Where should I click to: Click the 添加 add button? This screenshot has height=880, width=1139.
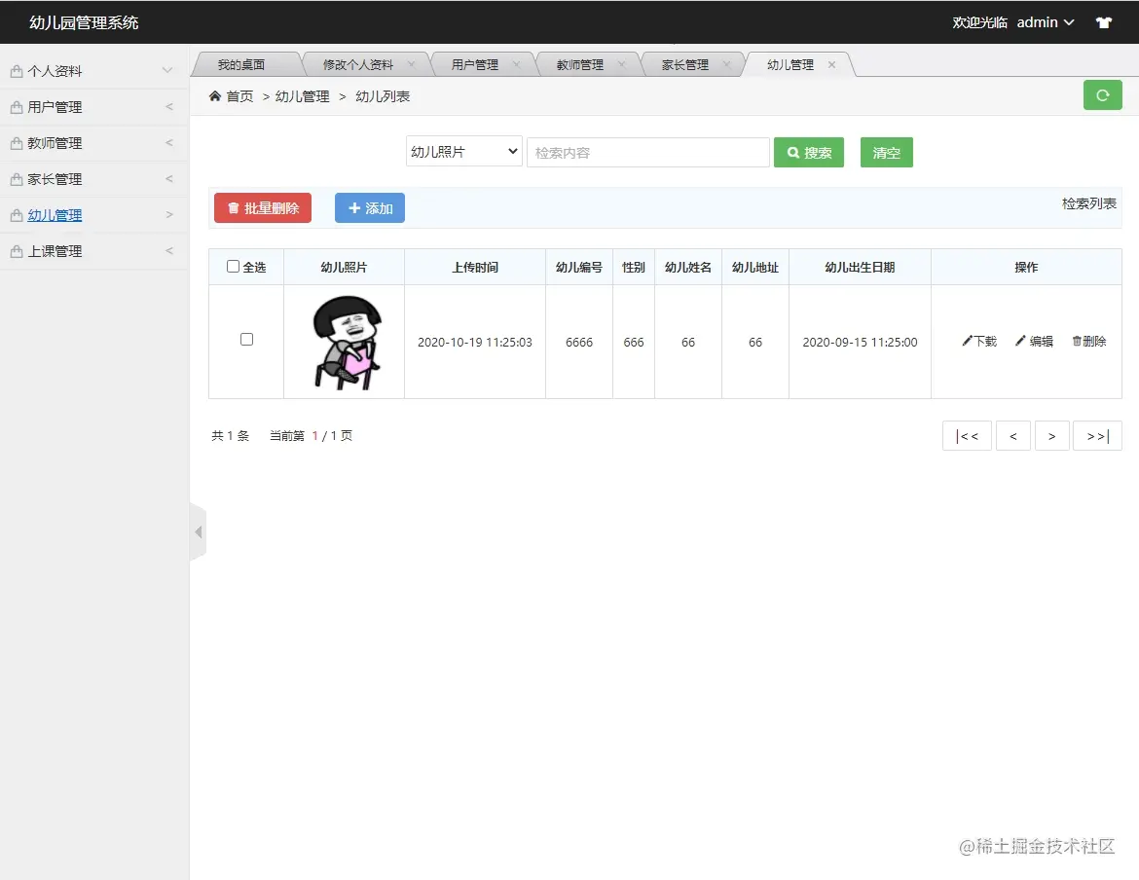pyautogui.click(x=369, y=207)
